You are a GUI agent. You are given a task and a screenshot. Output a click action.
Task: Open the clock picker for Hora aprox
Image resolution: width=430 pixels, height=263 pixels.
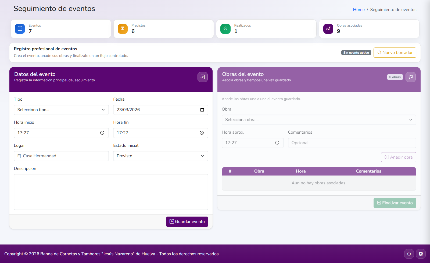(277, 143)
